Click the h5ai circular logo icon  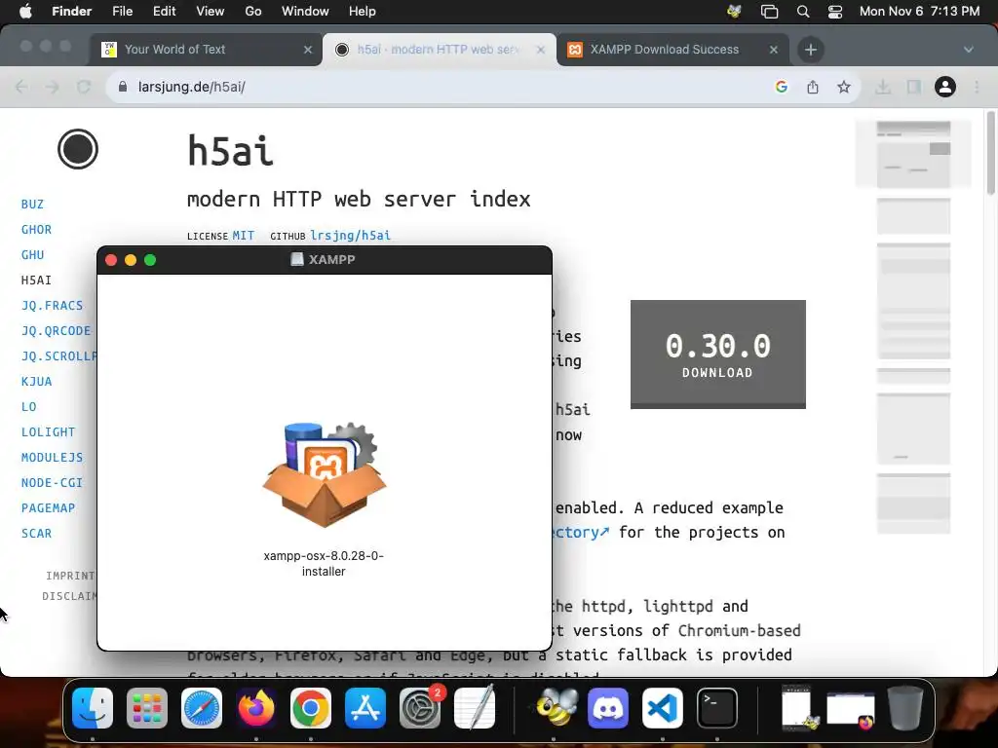pos(78,149)
